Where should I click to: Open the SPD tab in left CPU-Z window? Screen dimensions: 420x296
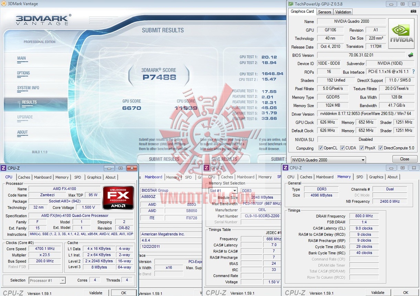pos(78,177)
